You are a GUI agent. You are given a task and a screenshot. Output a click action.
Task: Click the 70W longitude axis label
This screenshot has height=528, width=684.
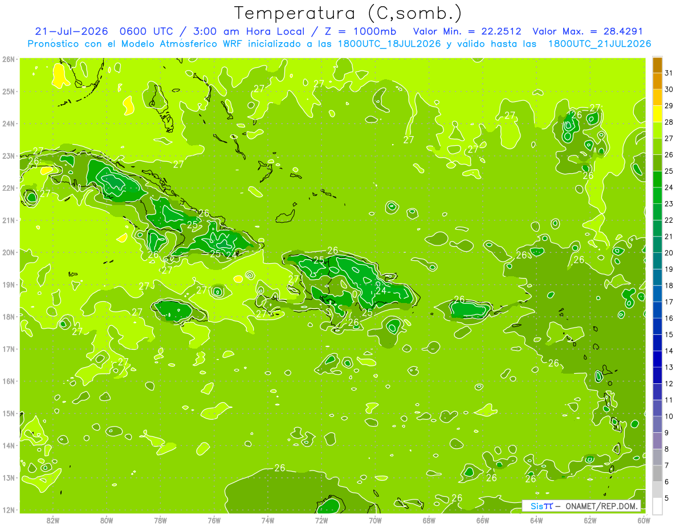coord(375,520)
